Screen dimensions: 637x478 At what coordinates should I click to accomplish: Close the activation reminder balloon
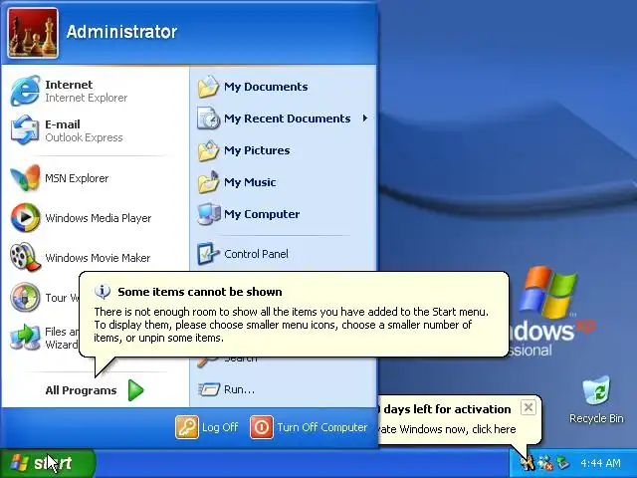(x=529, y=407)
